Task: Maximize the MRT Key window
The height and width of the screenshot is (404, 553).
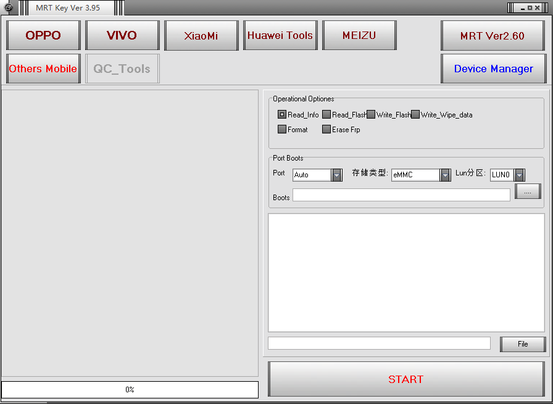Action: point(530,7)
